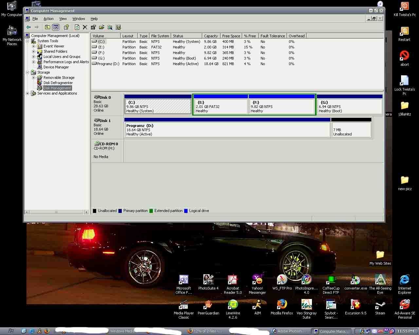Open the Action menu
419x335 pixels.
48,19
